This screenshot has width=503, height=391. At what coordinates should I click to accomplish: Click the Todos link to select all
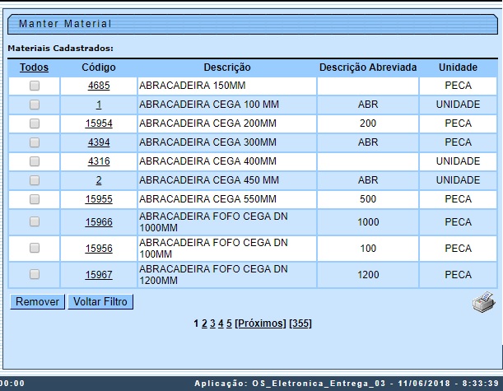point(35,67)
